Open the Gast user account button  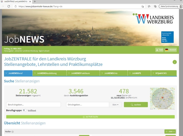point(159,50)
